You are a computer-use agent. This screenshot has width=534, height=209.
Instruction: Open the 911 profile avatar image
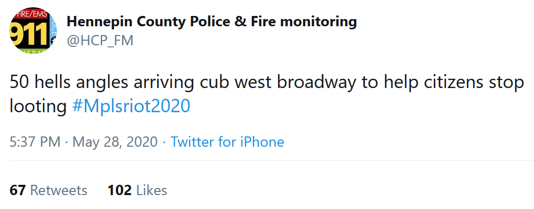pyautogui.click(x=32, y=31)
